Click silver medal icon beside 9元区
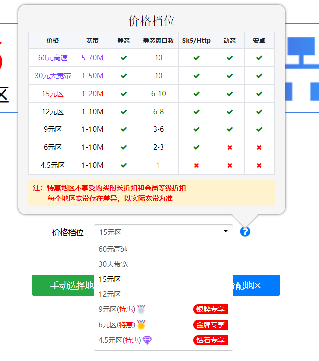This screenshot has height=361, width=319. [x=141, y=309]
